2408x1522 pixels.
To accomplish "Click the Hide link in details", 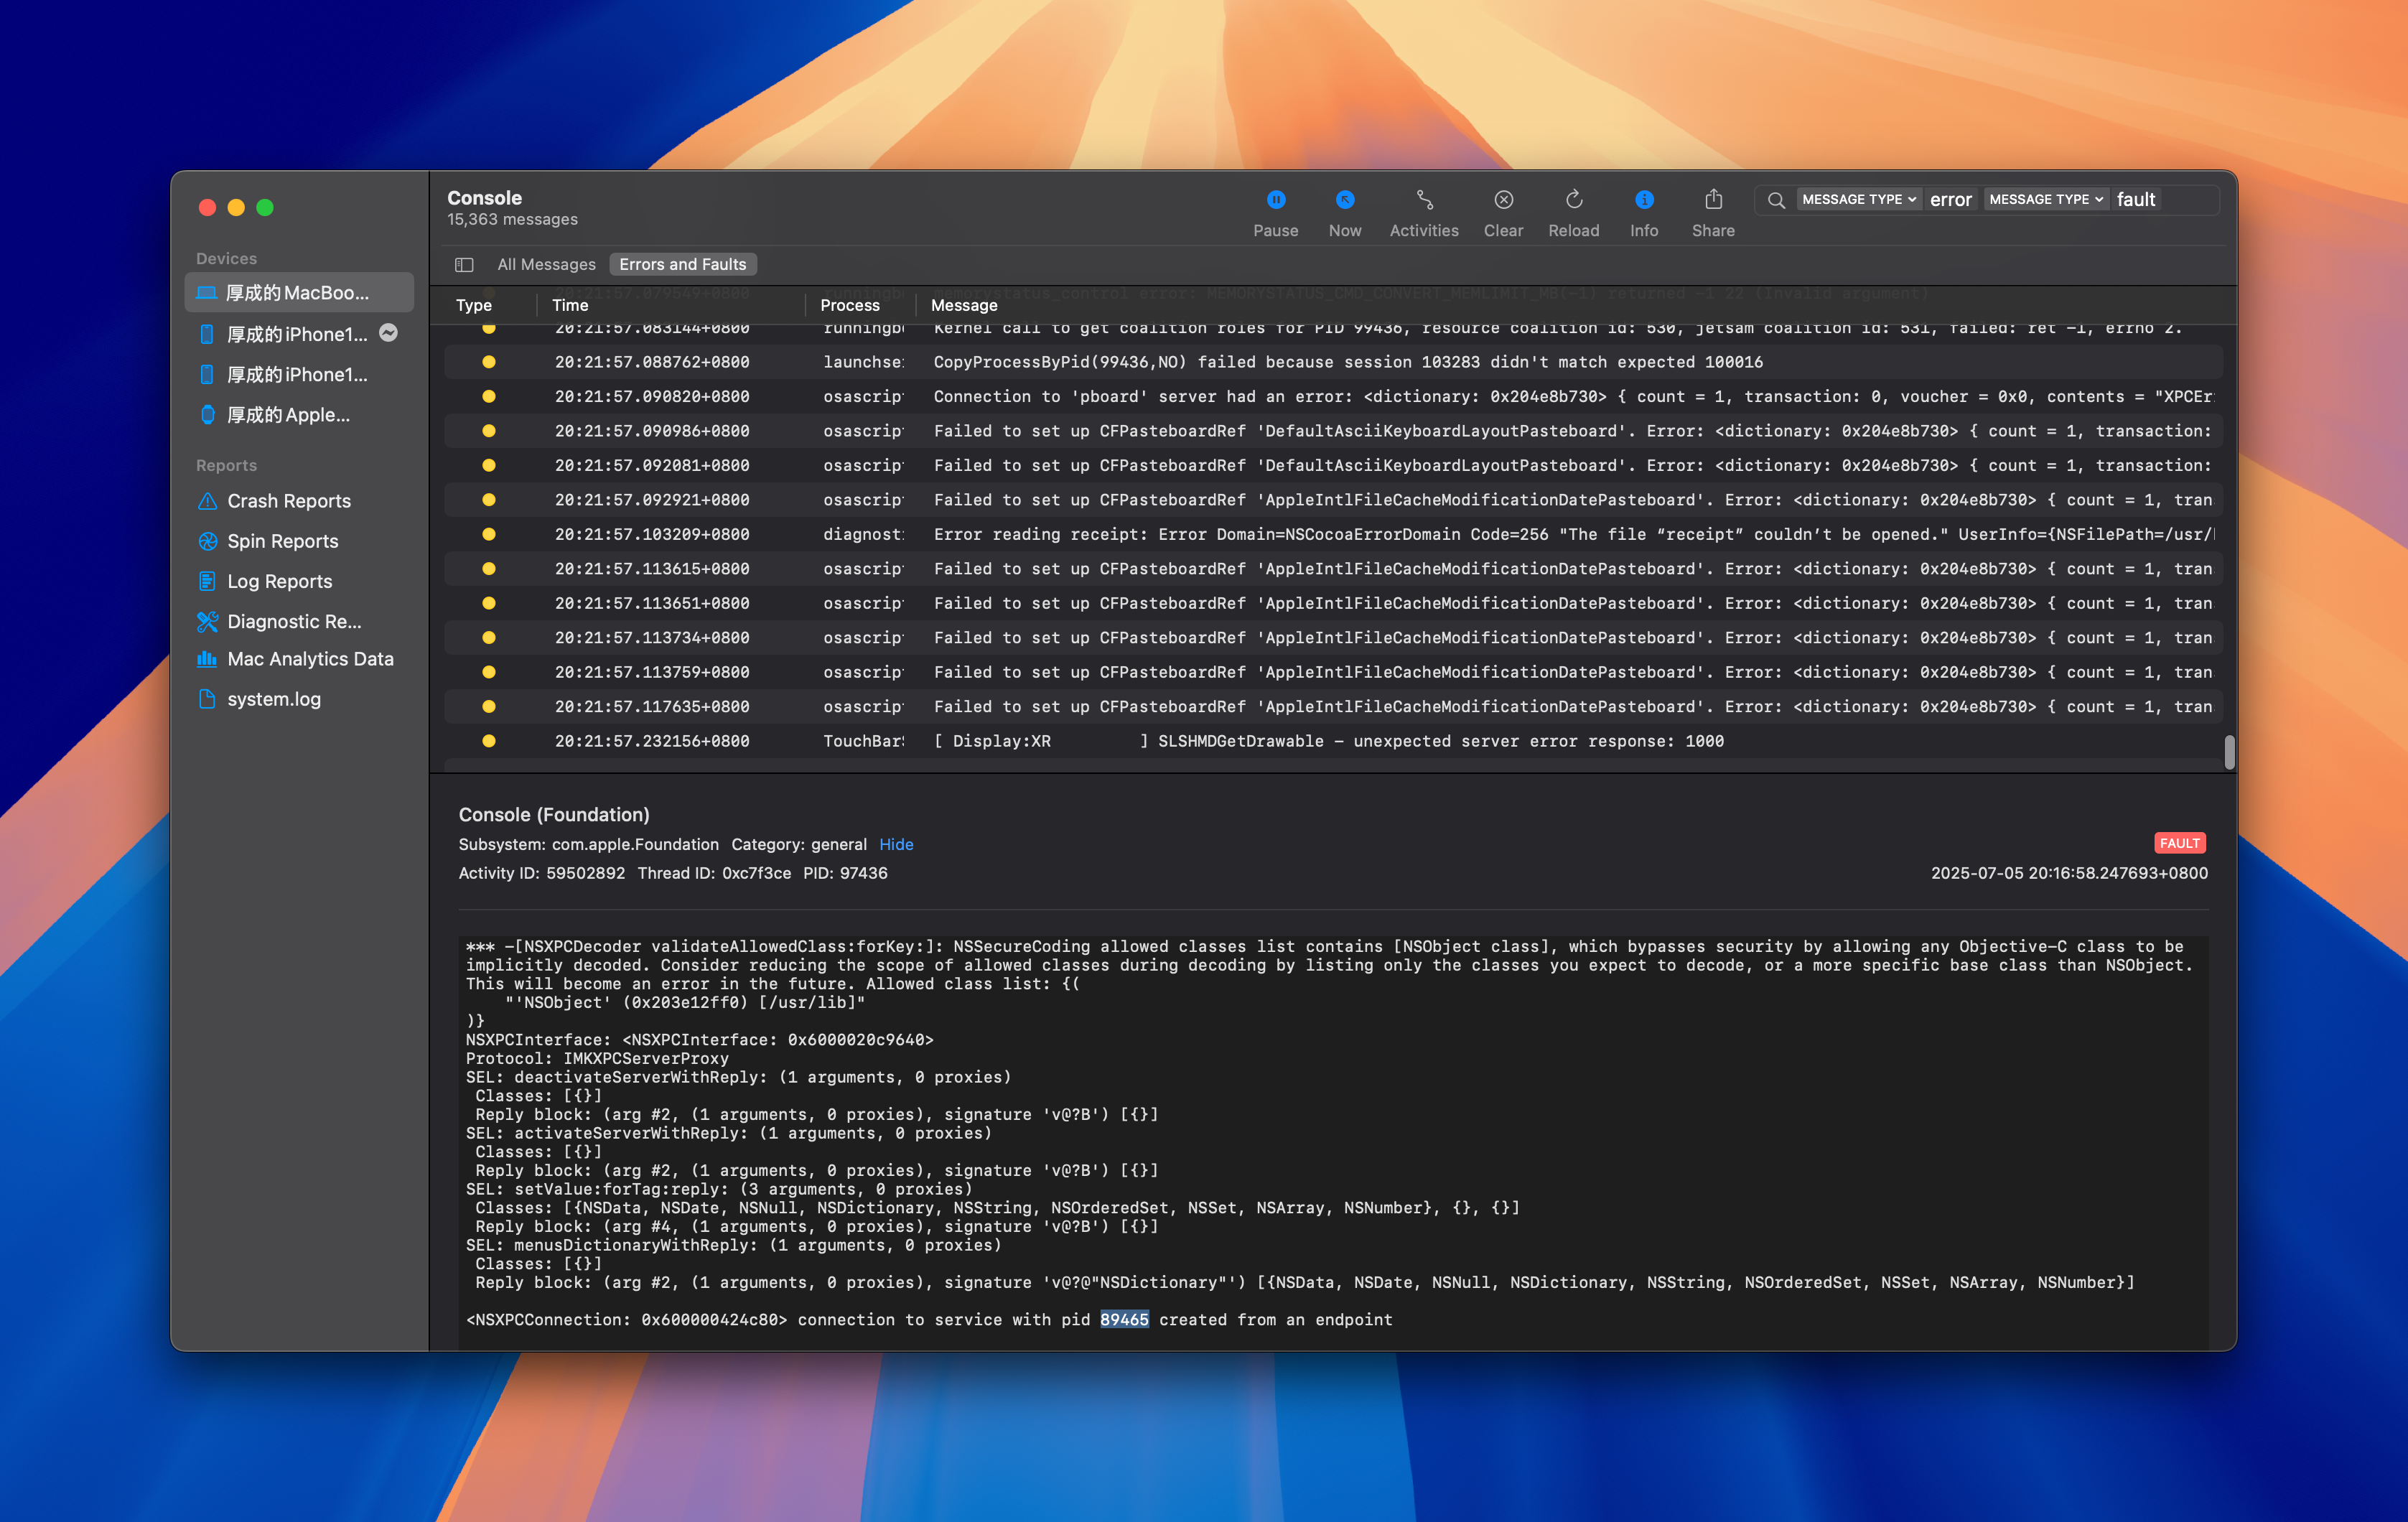I will click(895, 845).
